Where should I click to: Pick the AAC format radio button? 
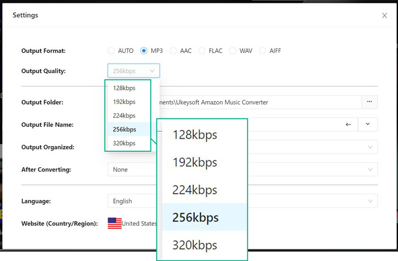174,51
